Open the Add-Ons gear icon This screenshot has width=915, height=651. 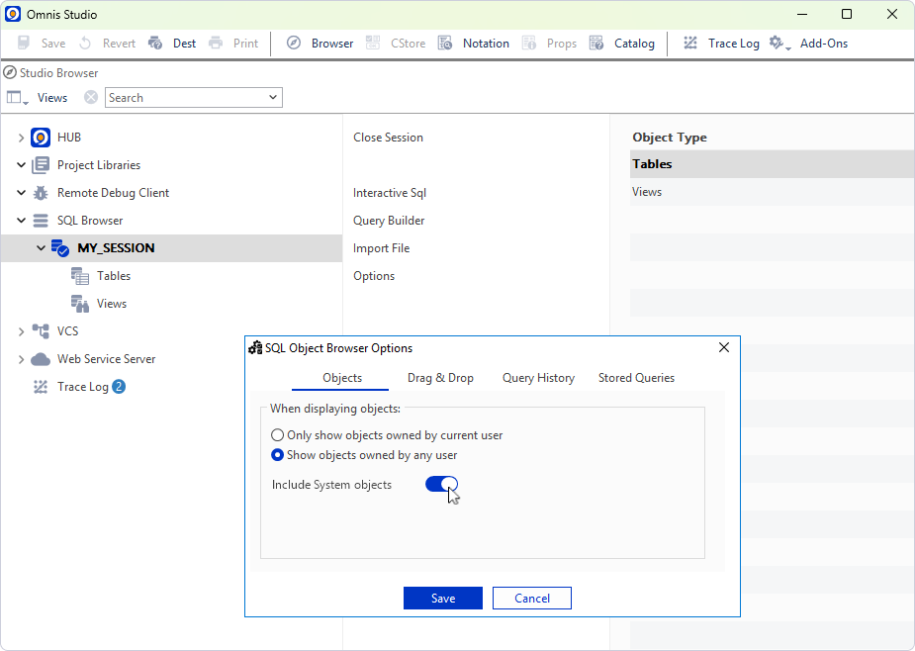pos(778,44)
